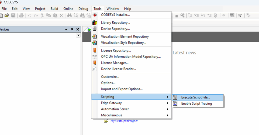This screenshot has height=135, width=259.
Task: Close the Devices panel
Action: [x=78, y=29]
